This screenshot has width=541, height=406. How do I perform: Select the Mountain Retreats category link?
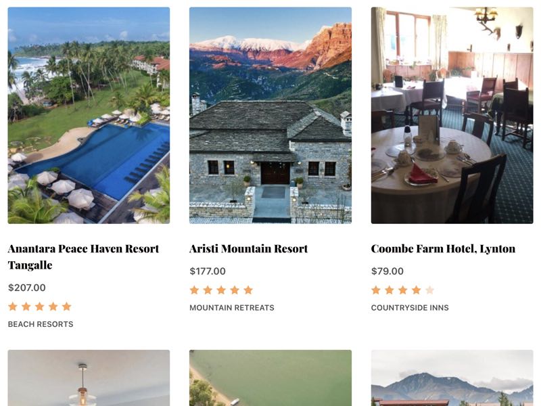(x=232, y=308)
